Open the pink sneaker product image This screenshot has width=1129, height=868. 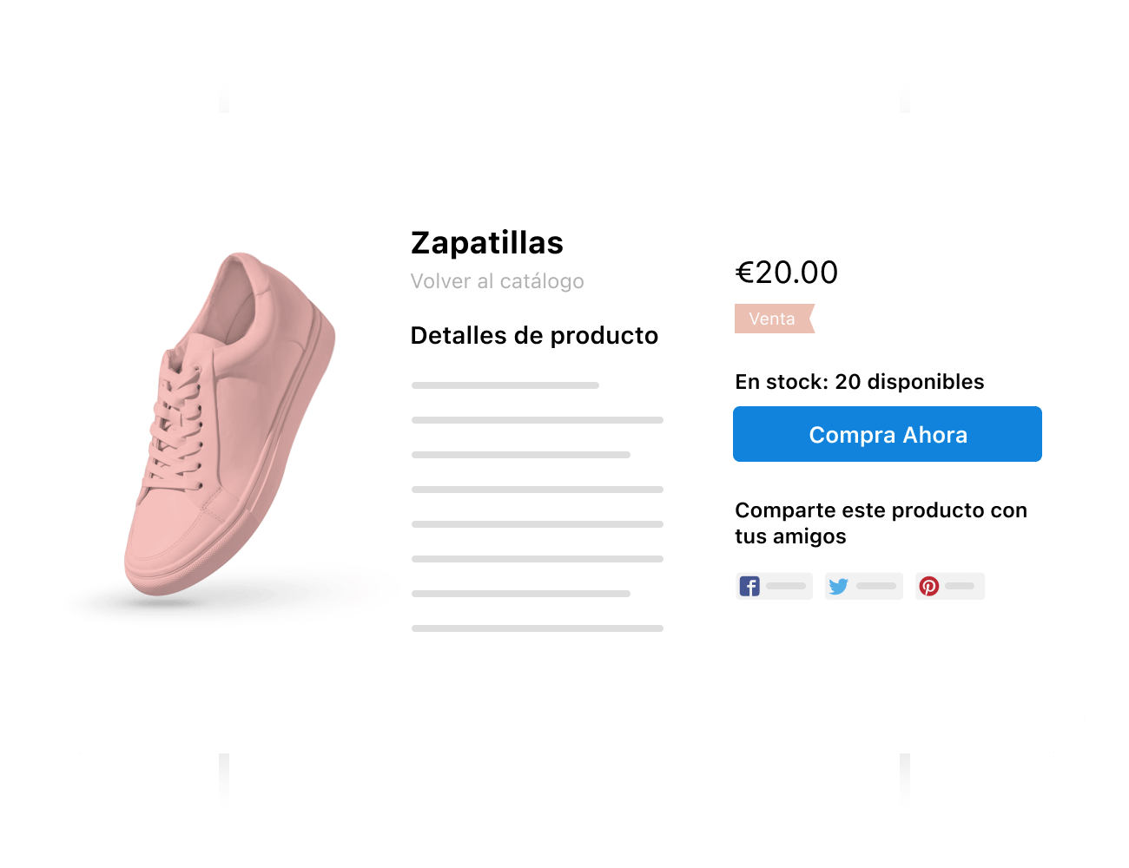click(229, 424)
